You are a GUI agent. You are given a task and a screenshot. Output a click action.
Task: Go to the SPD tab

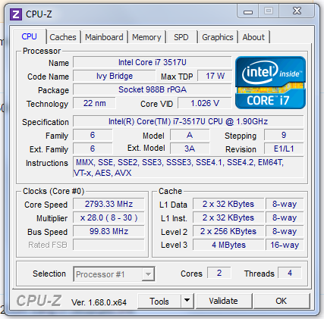coord(181,37)
